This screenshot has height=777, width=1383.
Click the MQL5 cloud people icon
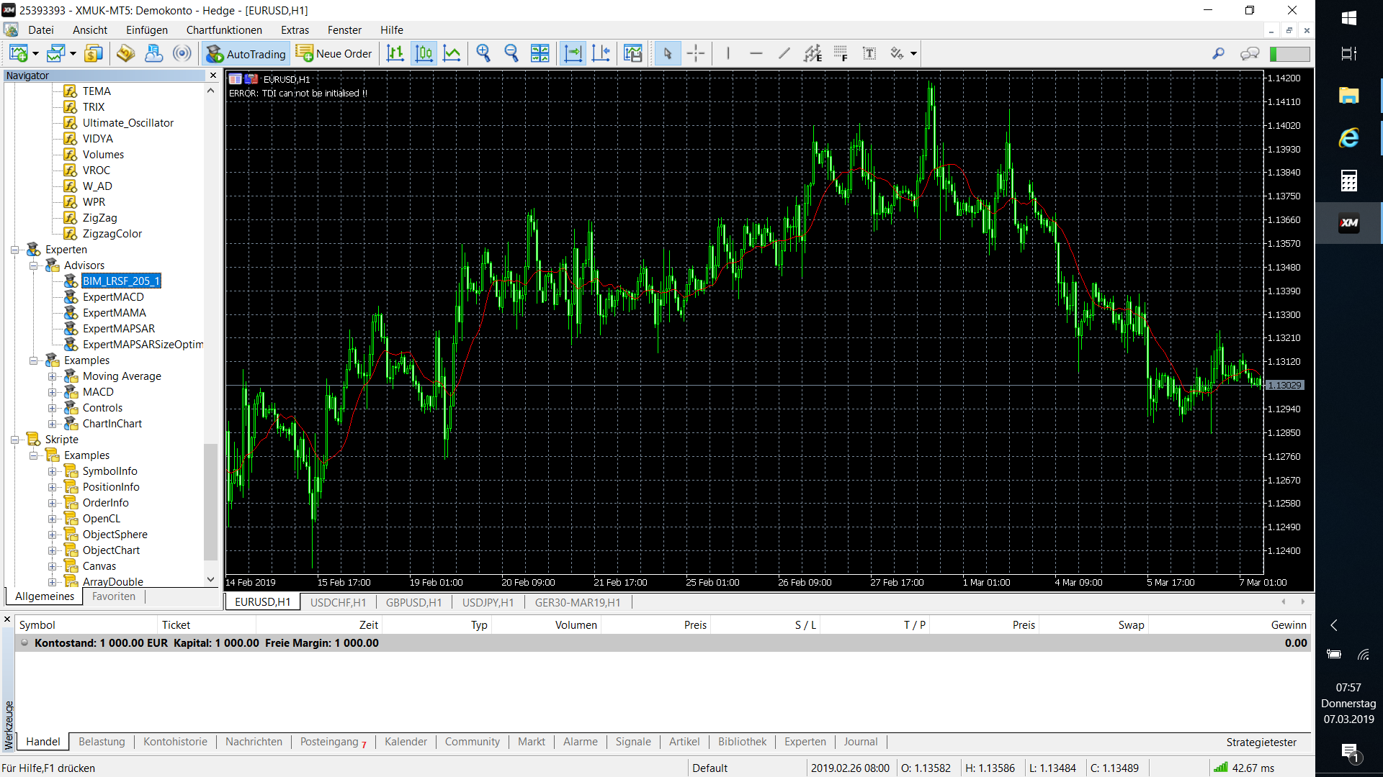[x=153, y=53]
